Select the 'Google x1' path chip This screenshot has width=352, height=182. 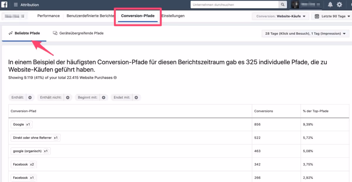pos(21,124)
